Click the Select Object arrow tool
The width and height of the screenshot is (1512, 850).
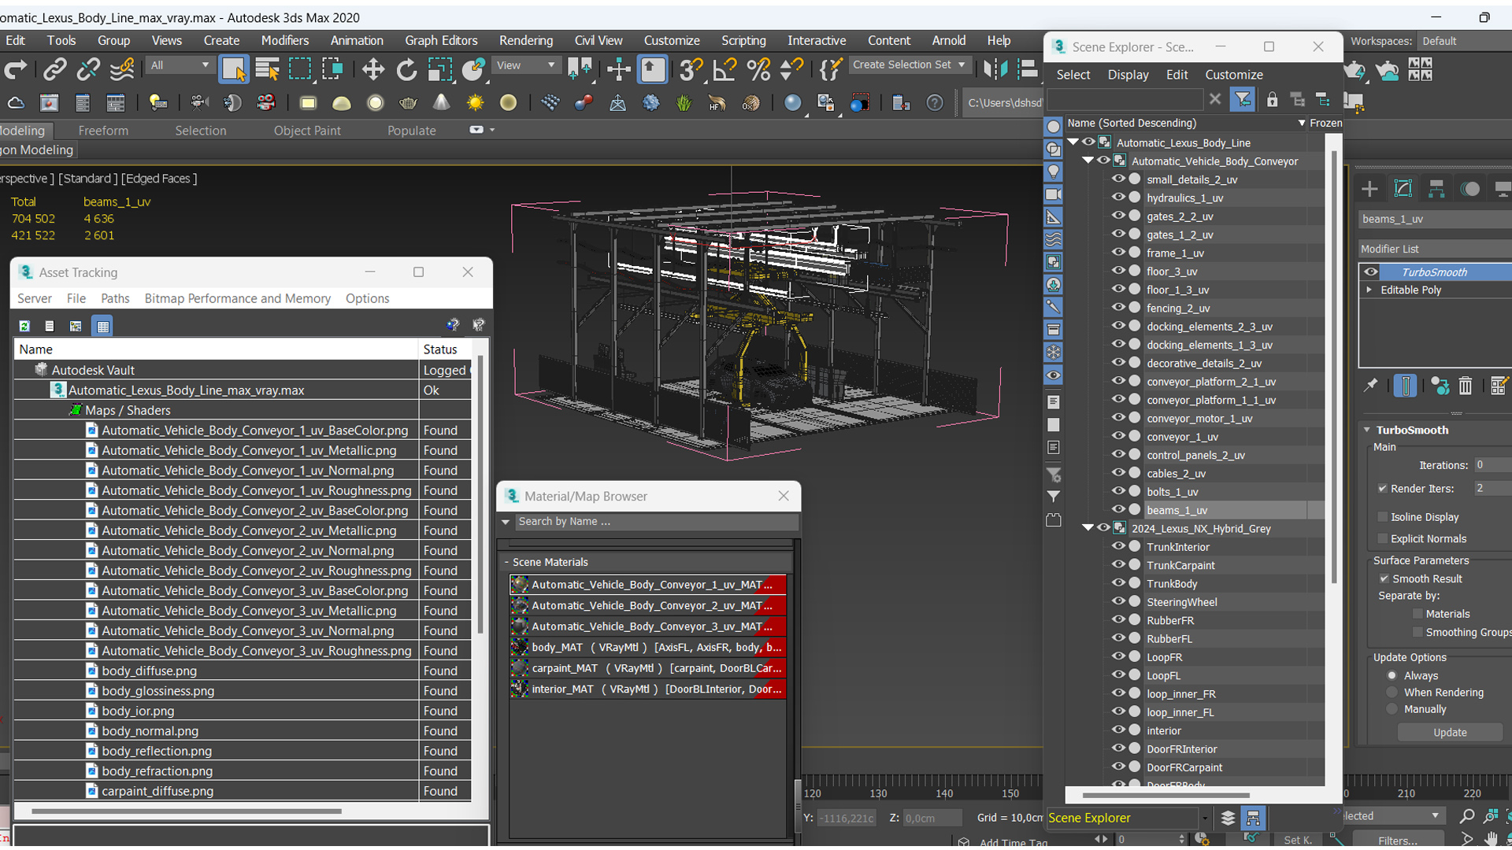(x=234, y=69)
